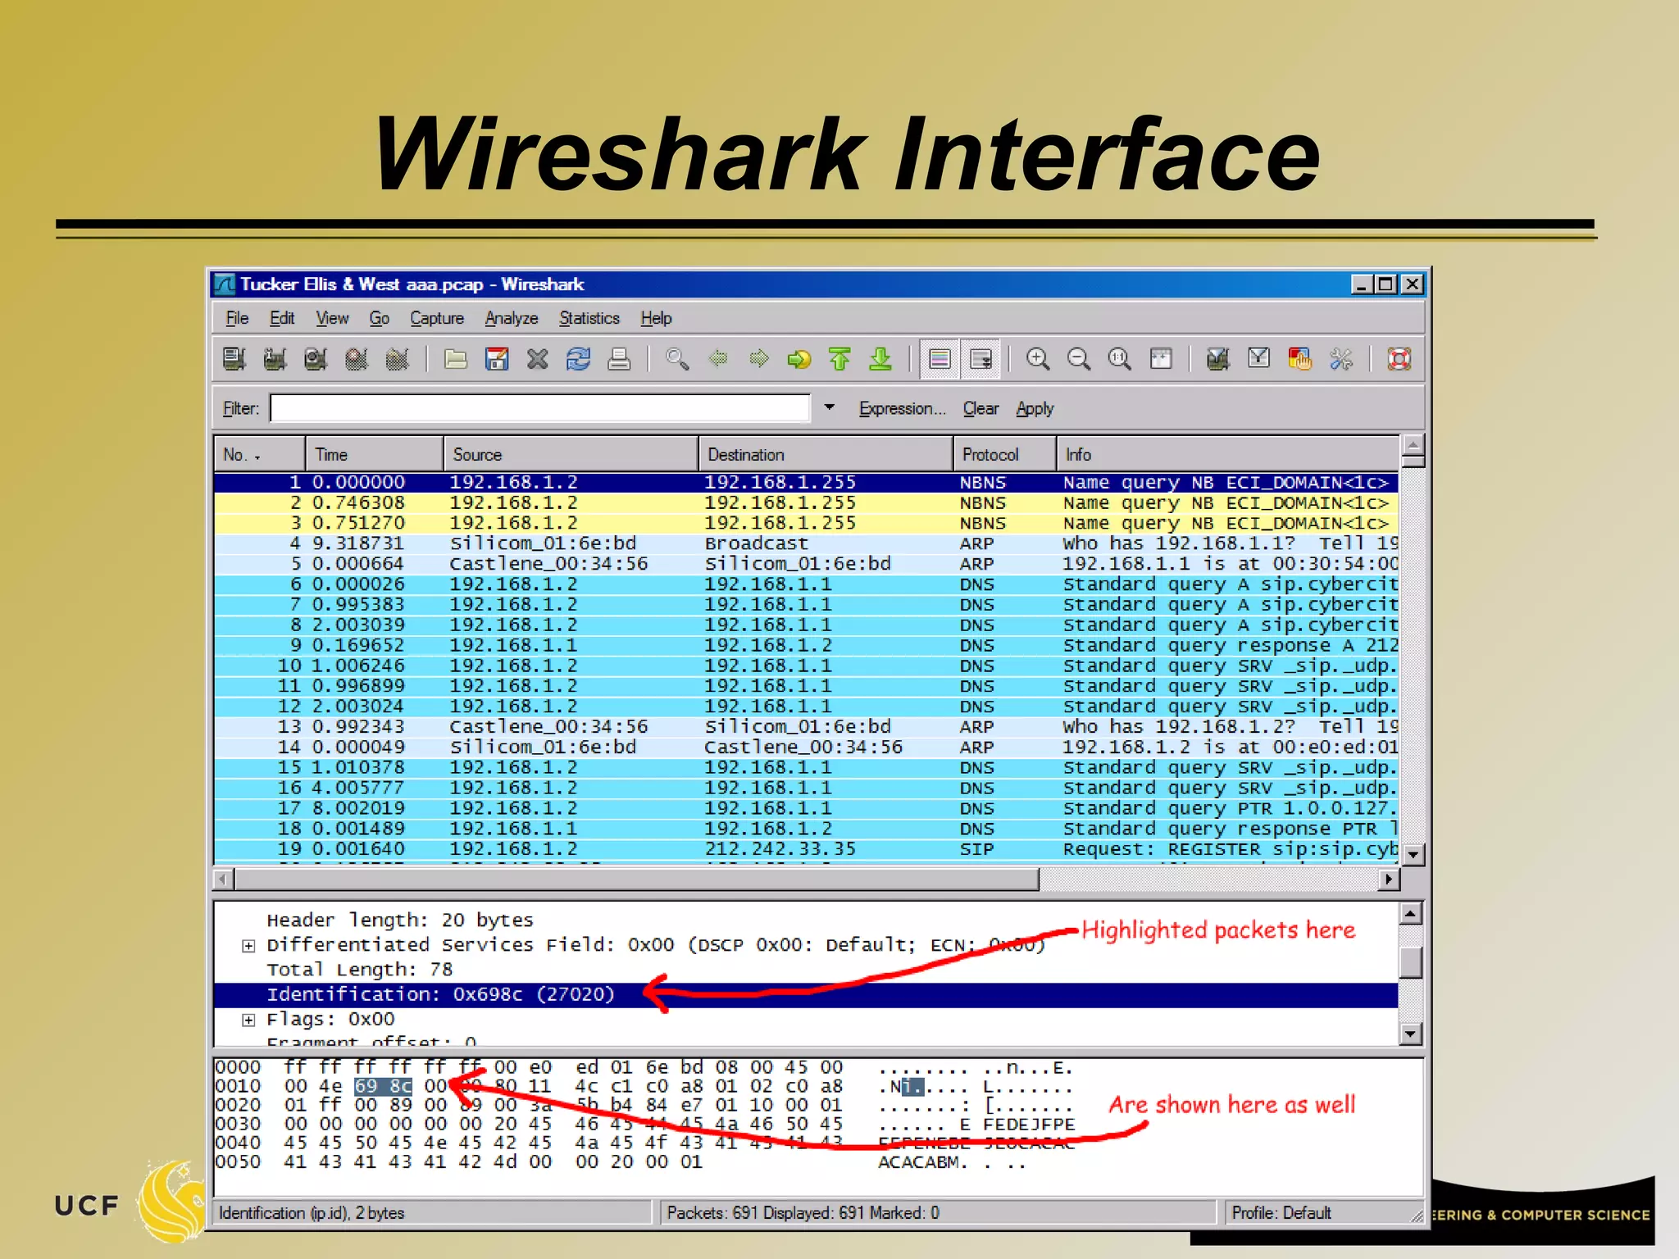Viewport: 1679px width, 1259px height.
Task: Open the capture interfaces list icon
Action: (234, 359)
